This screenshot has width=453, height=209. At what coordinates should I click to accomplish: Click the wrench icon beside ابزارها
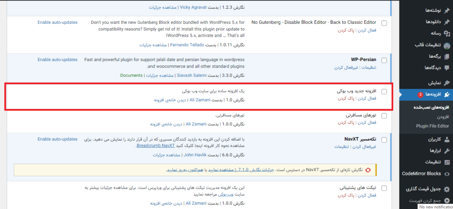click(447, 151)
